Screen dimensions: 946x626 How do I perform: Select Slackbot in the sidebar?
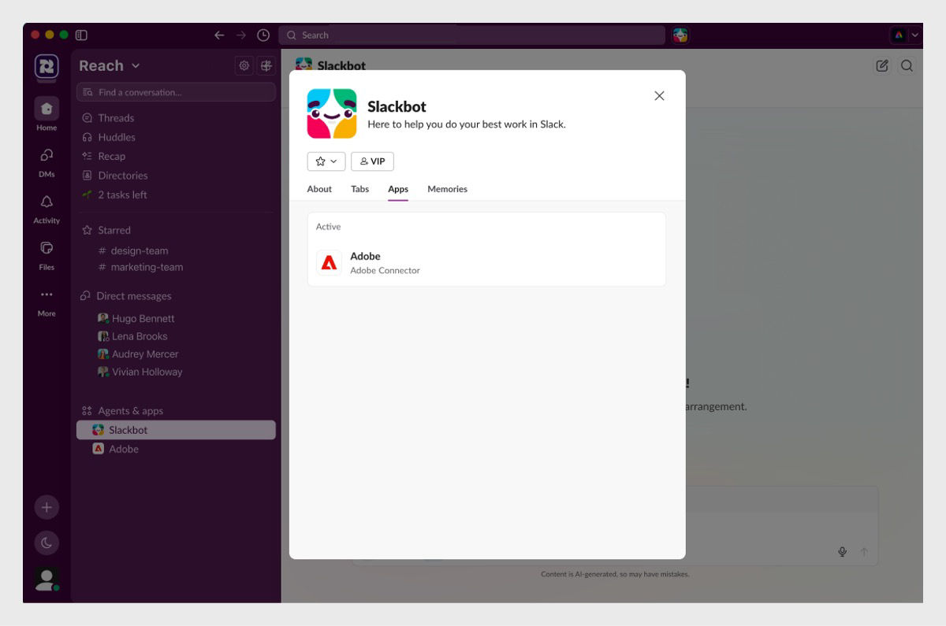[176, 430]
